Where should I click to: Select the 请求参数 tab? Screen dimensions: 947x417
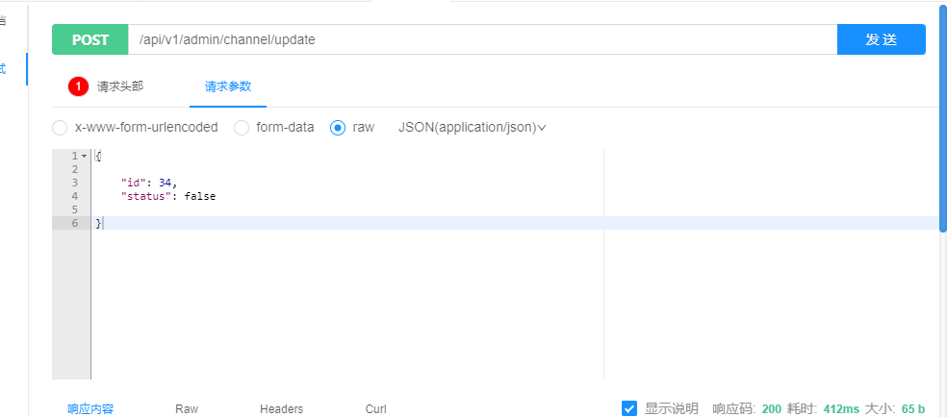click(228, 86)
